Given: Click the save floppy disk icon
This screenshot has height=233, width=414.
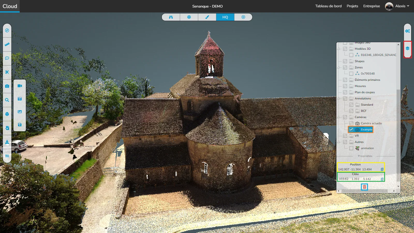Looking at the screenshot, I should pos(20,125).
